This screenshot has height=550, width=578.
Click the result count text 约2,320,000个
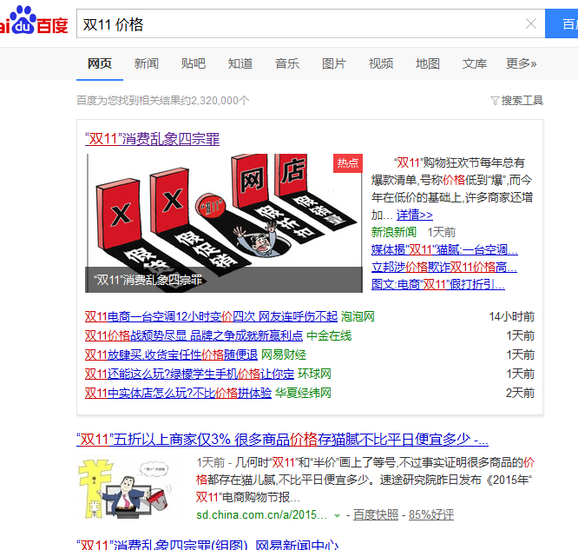(214, 101)
